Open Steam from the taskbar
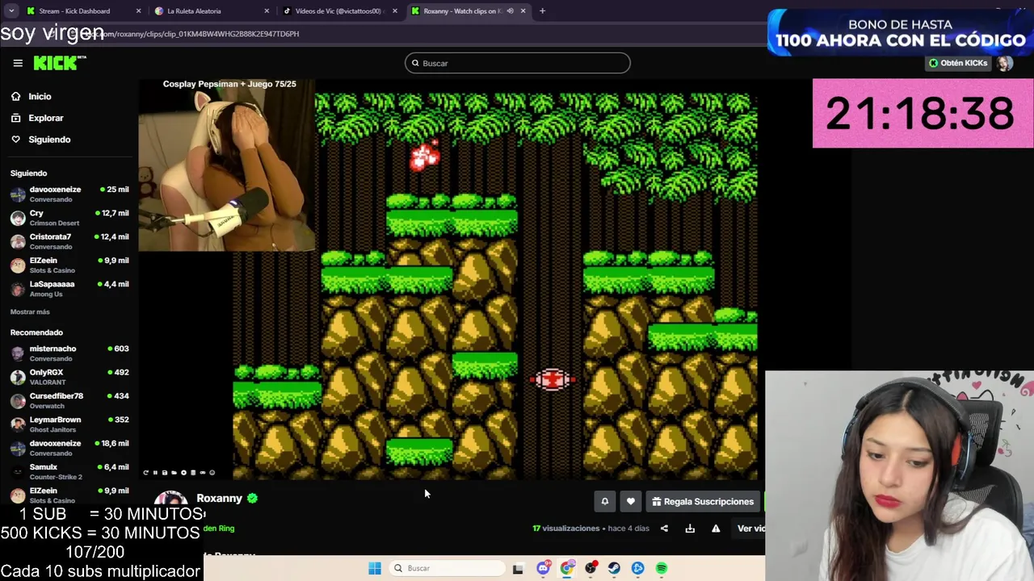Viewport: 1034px width, 581px height. coord(614,568)
